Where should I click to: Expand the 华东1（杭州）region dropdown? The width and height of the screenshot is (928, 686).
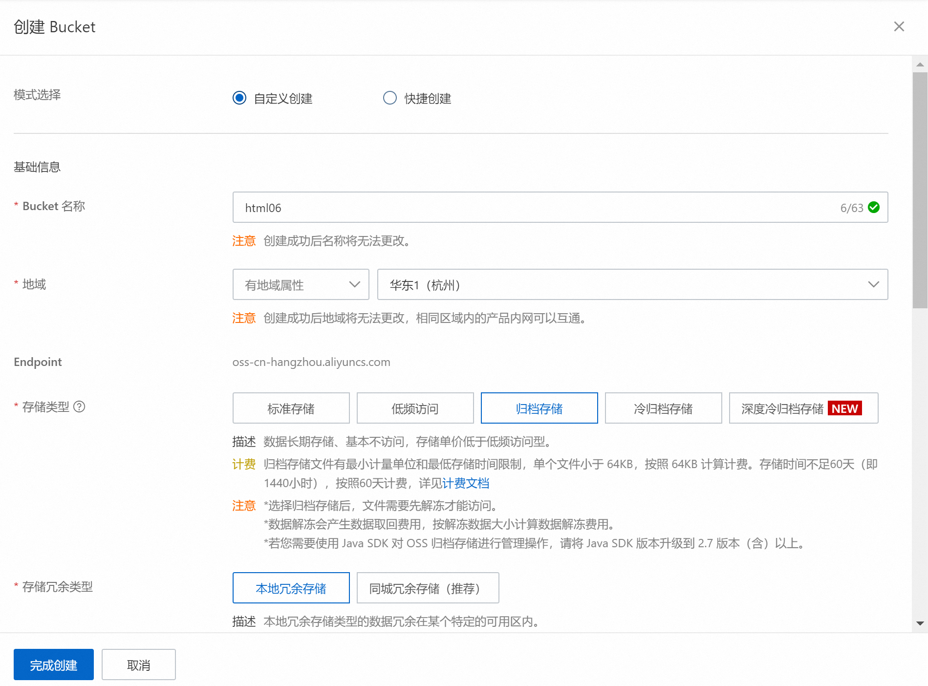(x=632, y=284)
